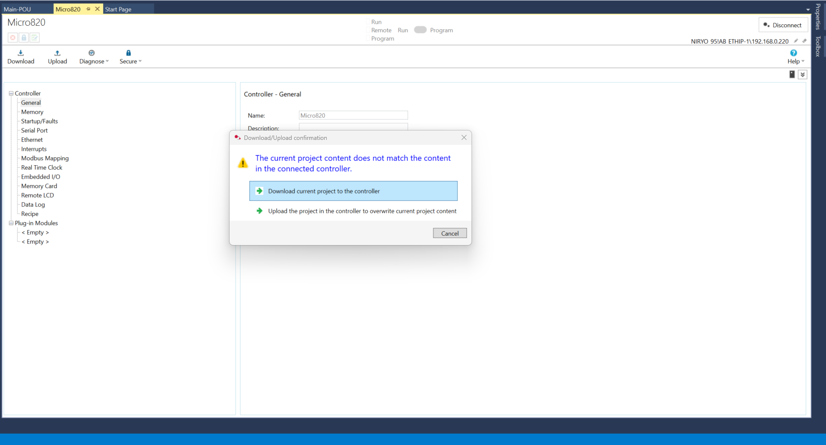The height and width of the screenshot is (445, 826).
Task: Collapse the Plug-in Modules tree node
Action: (11, 223)
